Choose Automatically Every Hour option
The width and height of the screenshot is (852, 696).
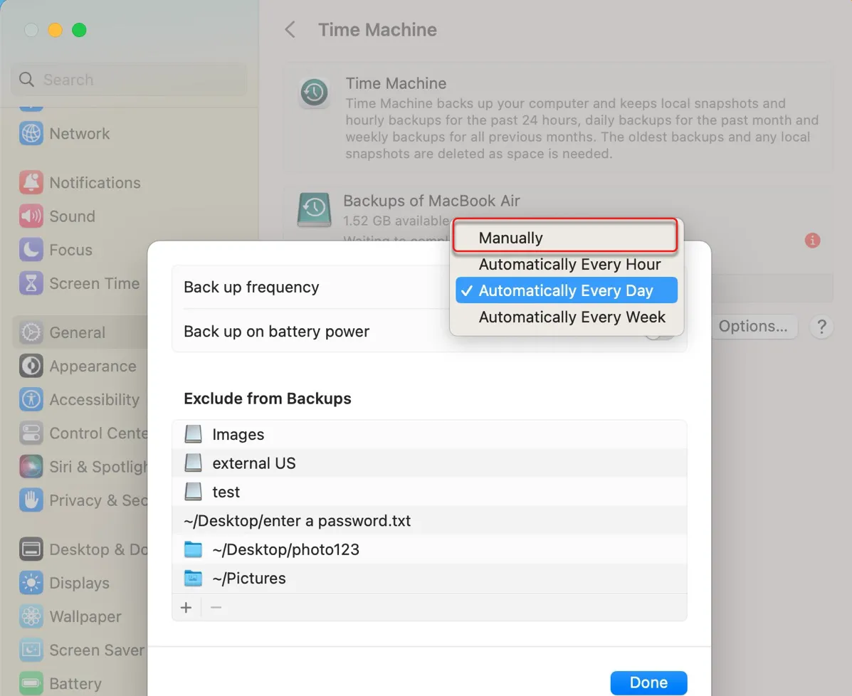[566, 264]
